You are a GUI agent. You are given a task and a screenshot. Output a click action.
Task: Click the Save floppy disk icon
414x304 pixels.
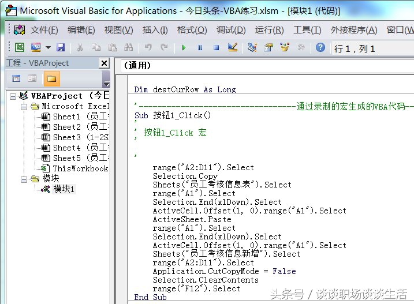point(61,47)
